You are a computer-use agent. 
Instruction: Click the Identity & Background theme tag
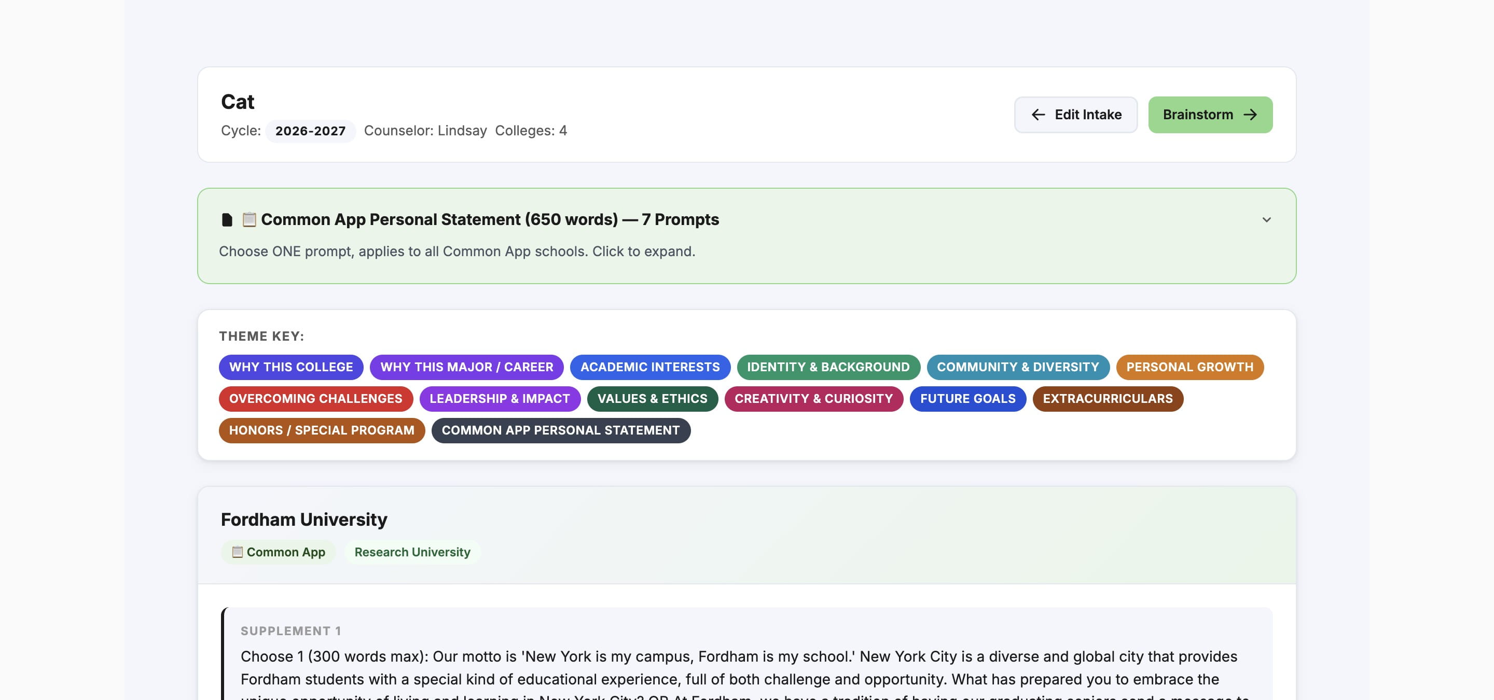[x=828, y=368]
